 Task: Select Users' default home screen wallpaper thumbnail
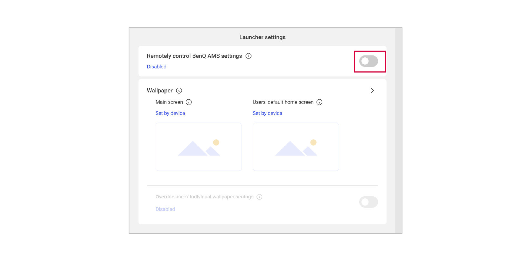(x=296, y=147)
